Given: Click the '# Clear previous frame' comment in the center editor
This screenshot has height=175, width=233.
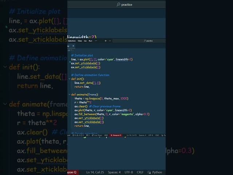Looking at the screenshot, I should click(x=105, y=106).
